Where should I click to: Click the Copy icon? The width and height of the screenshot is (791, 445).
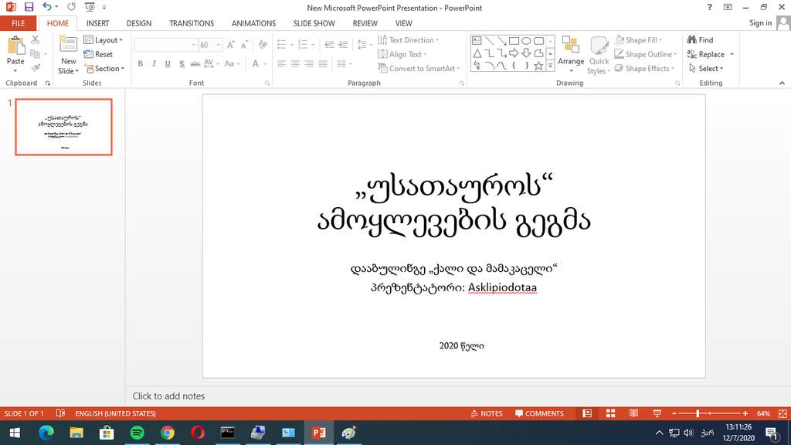(35, 54)
